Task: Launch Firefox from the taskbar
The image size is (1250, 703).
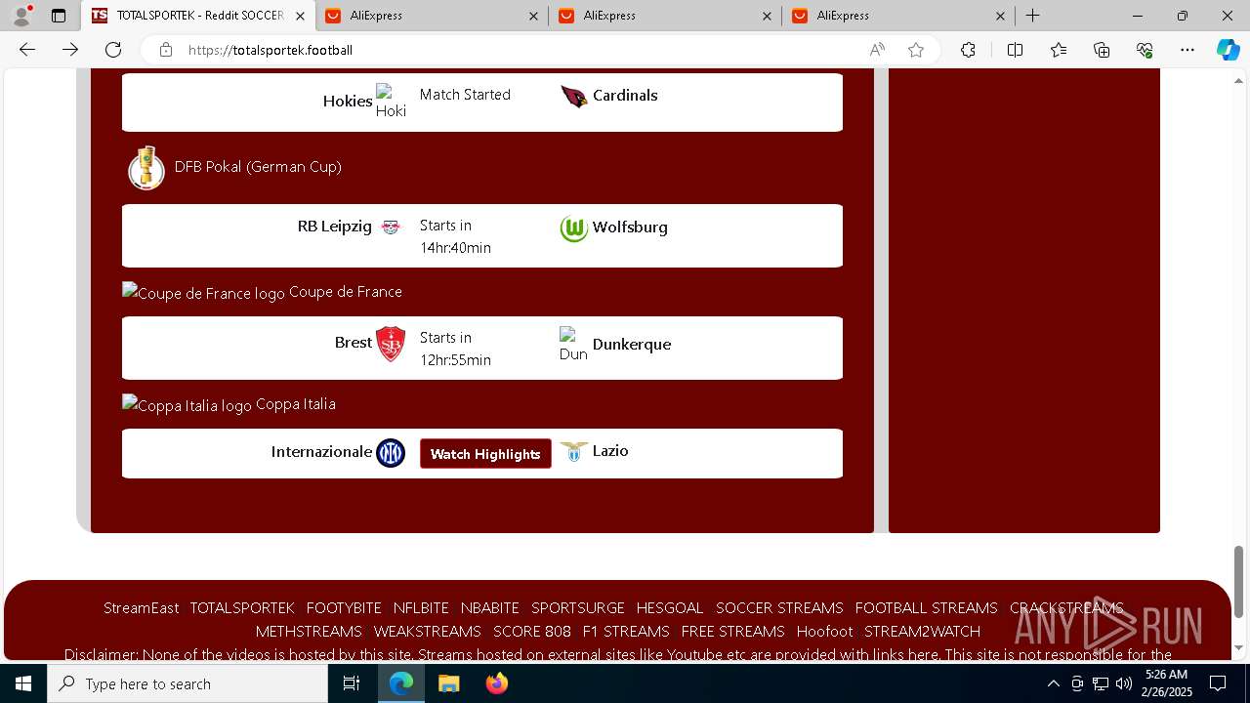Action: click(x=497, y=683)
